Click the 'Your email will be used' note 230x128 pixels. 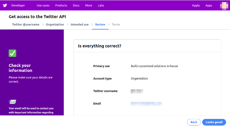click(31, 110)
